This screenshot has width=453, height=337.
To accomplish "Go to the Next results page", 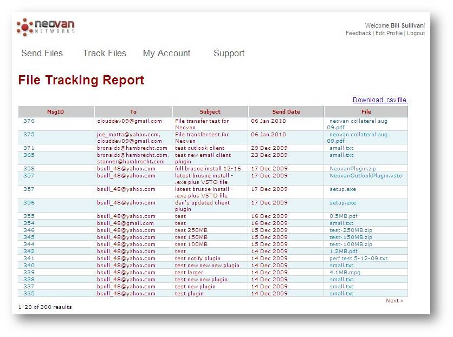I will point(394,301).
